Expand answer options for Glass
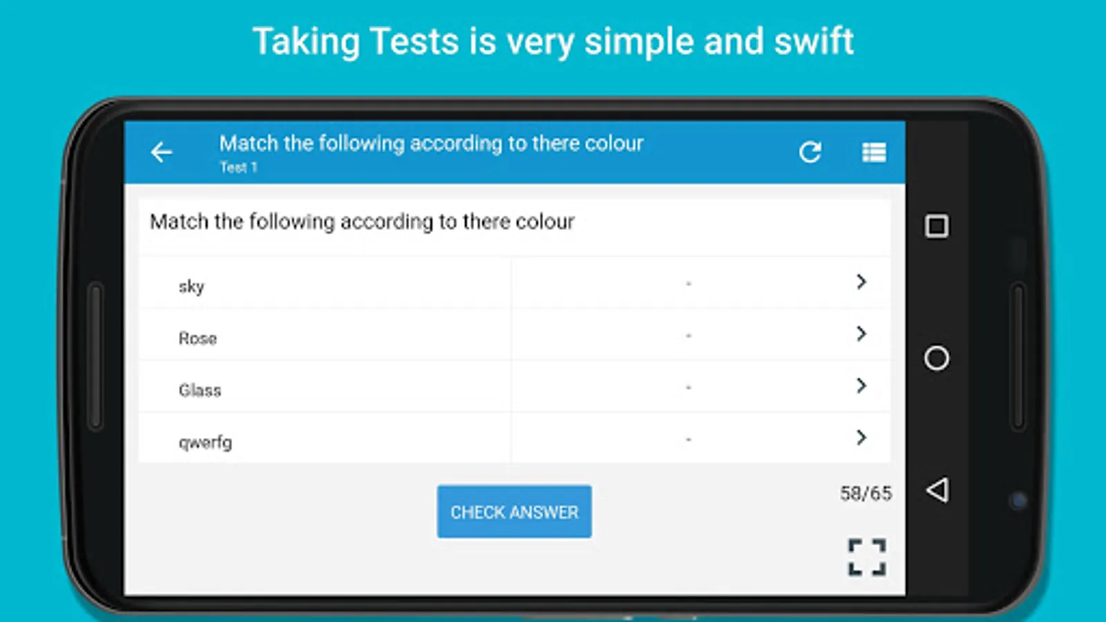The height and width of the screenshot is (622, 1106). coord(861,386)
